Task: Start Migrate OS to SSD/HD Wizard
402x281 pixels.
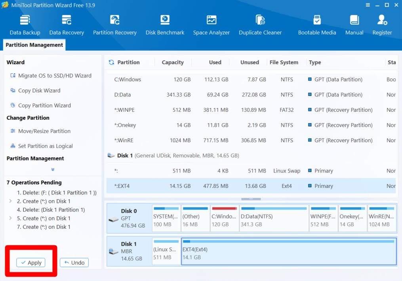Action: [51, 76]
